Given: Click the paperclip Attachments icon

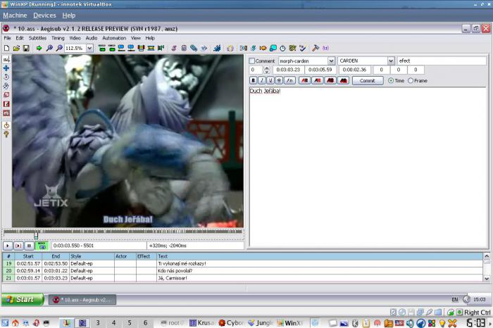Looking at the screenshot, I should point(194,48).
